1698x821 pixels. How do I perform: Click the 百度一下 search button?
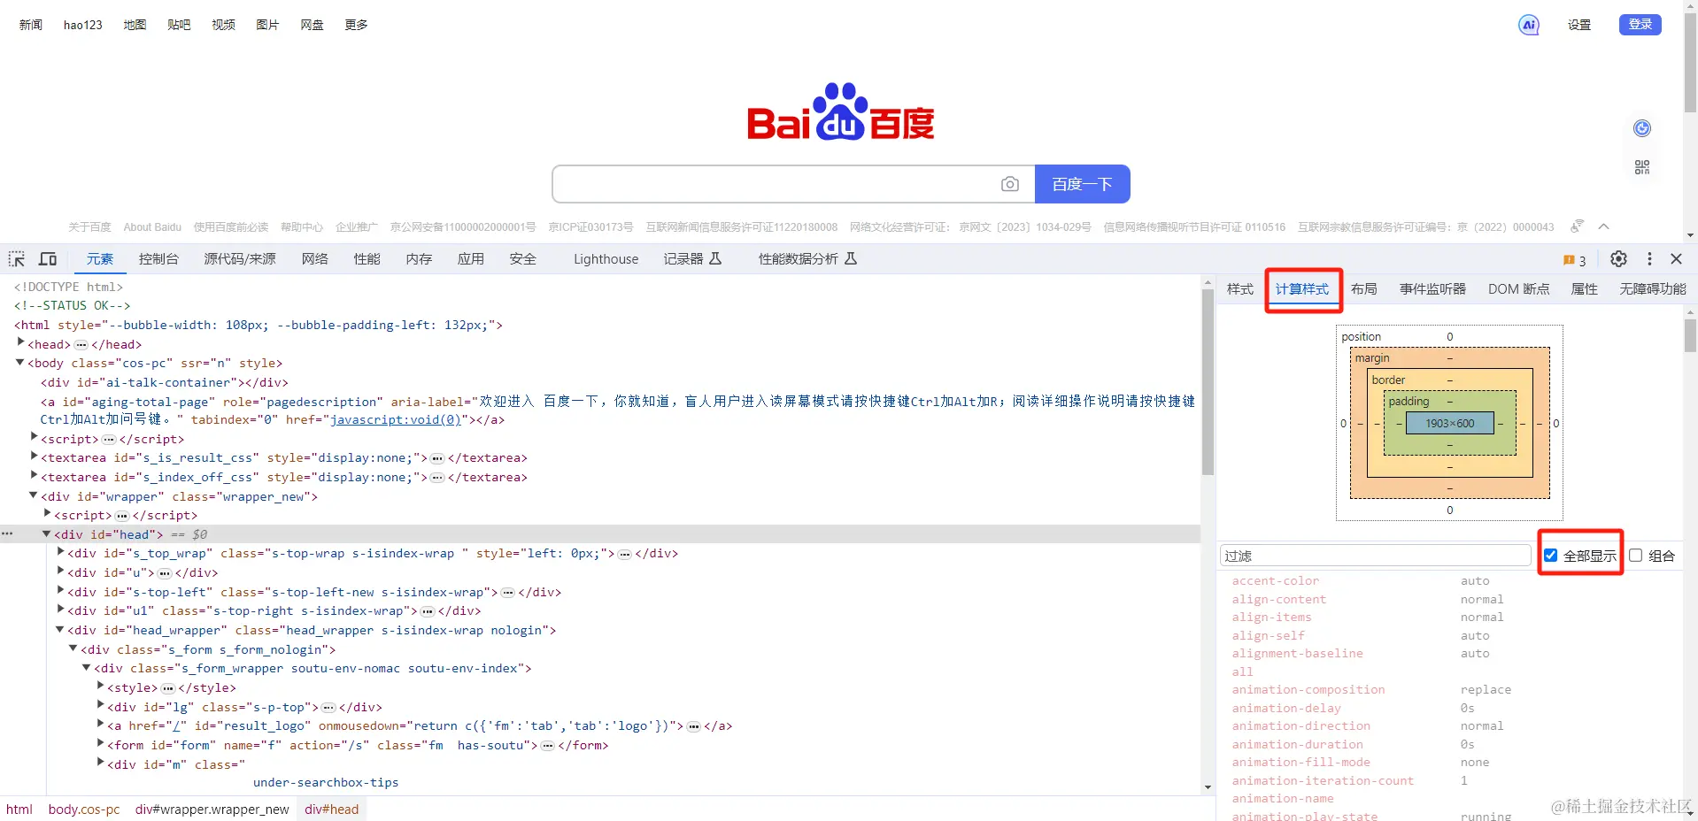point(1082,184)
